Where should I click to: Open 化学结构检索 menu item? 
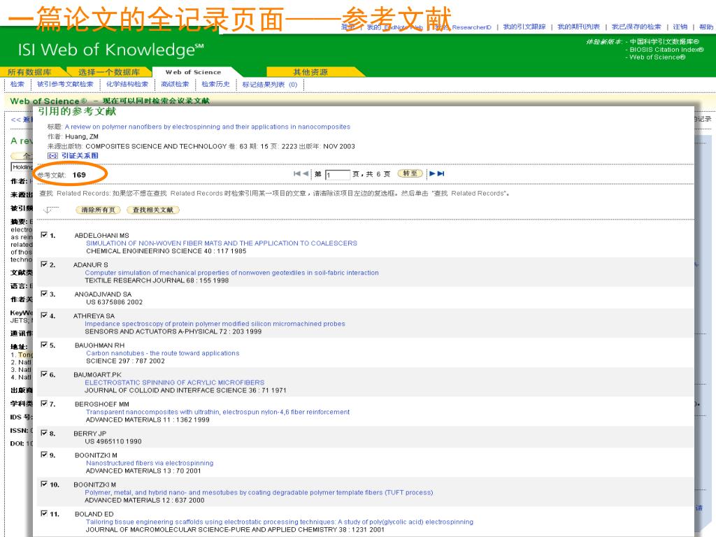(127, 84)
